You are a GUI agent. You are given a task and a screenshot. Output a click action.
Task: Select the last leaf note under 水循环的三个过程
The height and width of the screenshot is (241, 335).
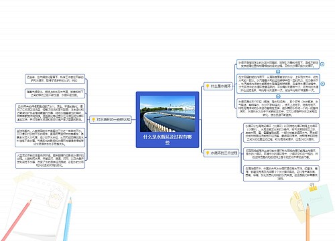click(281, 173)
